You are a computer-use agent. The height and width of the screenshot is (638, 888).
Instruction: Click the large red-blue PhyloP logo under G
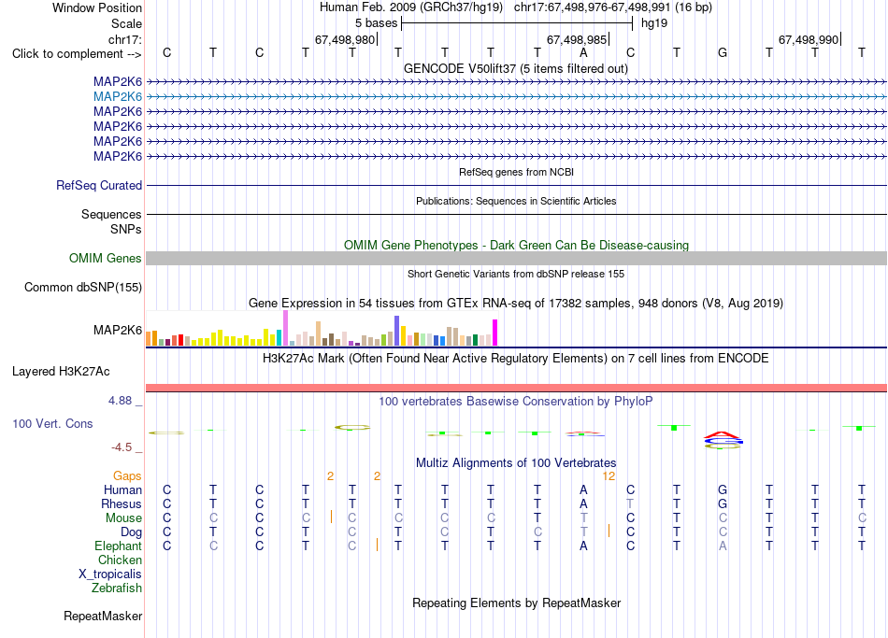pyautogui.click(x=723, y=440)
